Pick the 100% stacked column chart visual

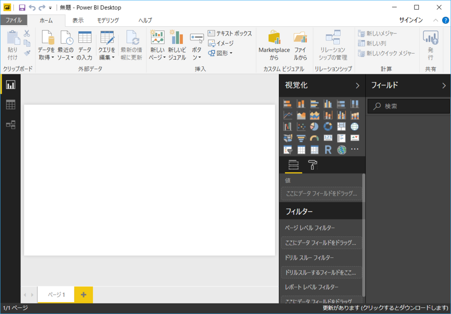[x=355, y=104]
